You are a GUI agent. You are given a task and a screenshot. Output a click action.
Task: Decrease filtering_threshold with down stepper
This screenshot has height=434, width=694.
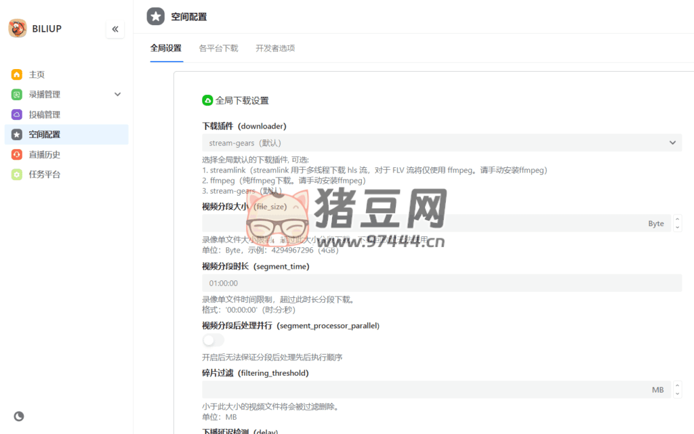coord(677,393)
